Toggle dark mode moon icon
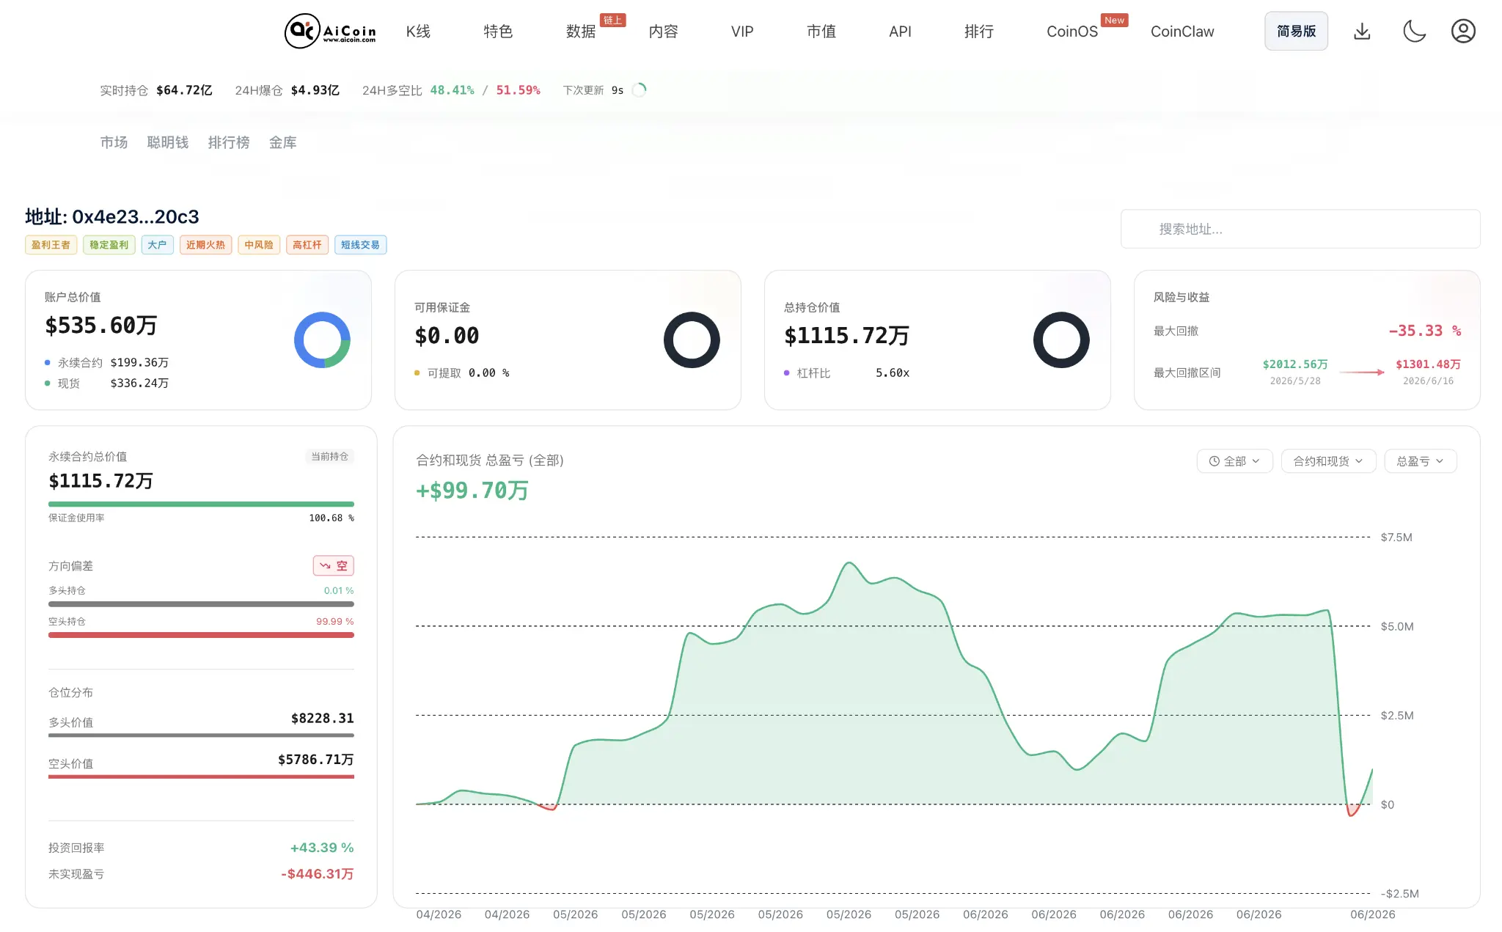This screenshot has height=932, width=1502. click(1414, 31)
